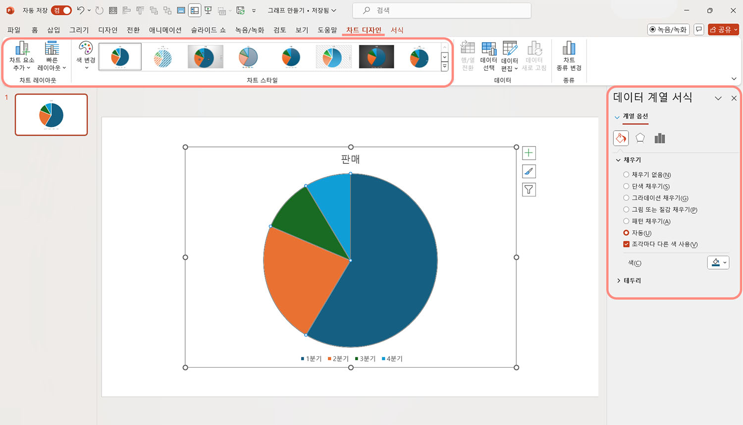The image size is (743, 425).
Task: Switch to the Format (서식) tab
Action: click(397, 30)
